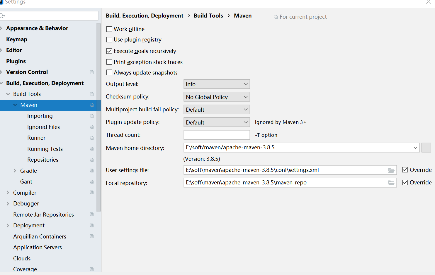The image size is (435, 275).
Task: Click Build Tools in the breadcrumb
Action: tap(208, 16)
